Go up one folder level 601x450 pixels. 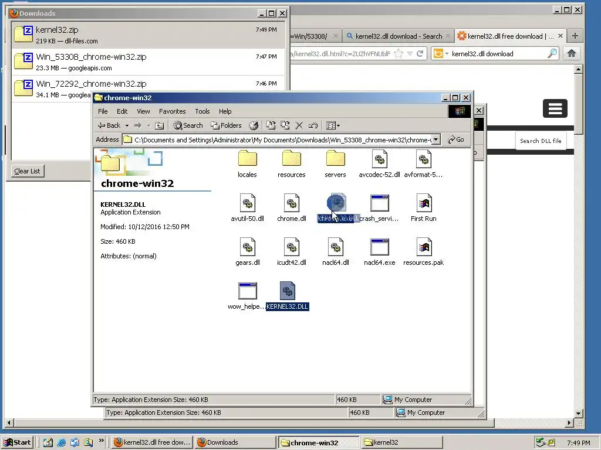pos(160,125)
